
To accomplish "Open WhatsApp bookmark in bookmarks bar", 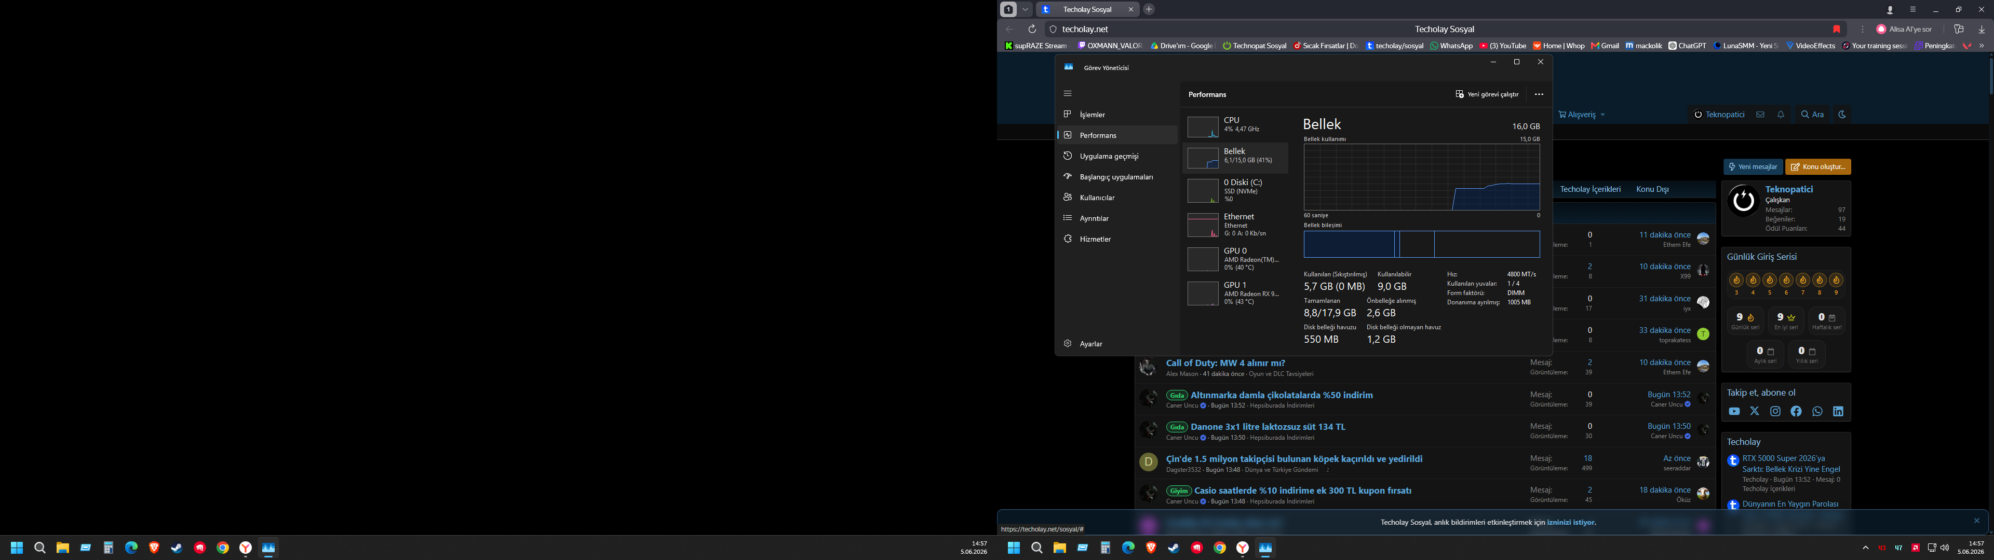I will 1451,46.
